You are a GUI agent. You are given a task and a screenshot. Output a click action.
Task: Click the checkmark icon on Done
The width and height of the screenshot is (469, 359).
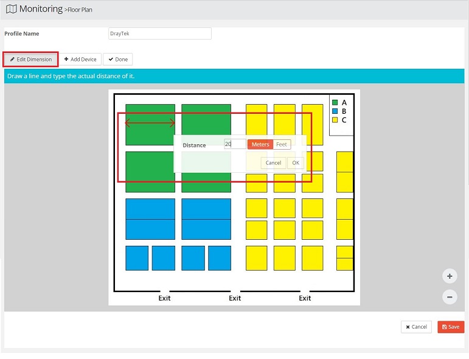tap(111, 59)
